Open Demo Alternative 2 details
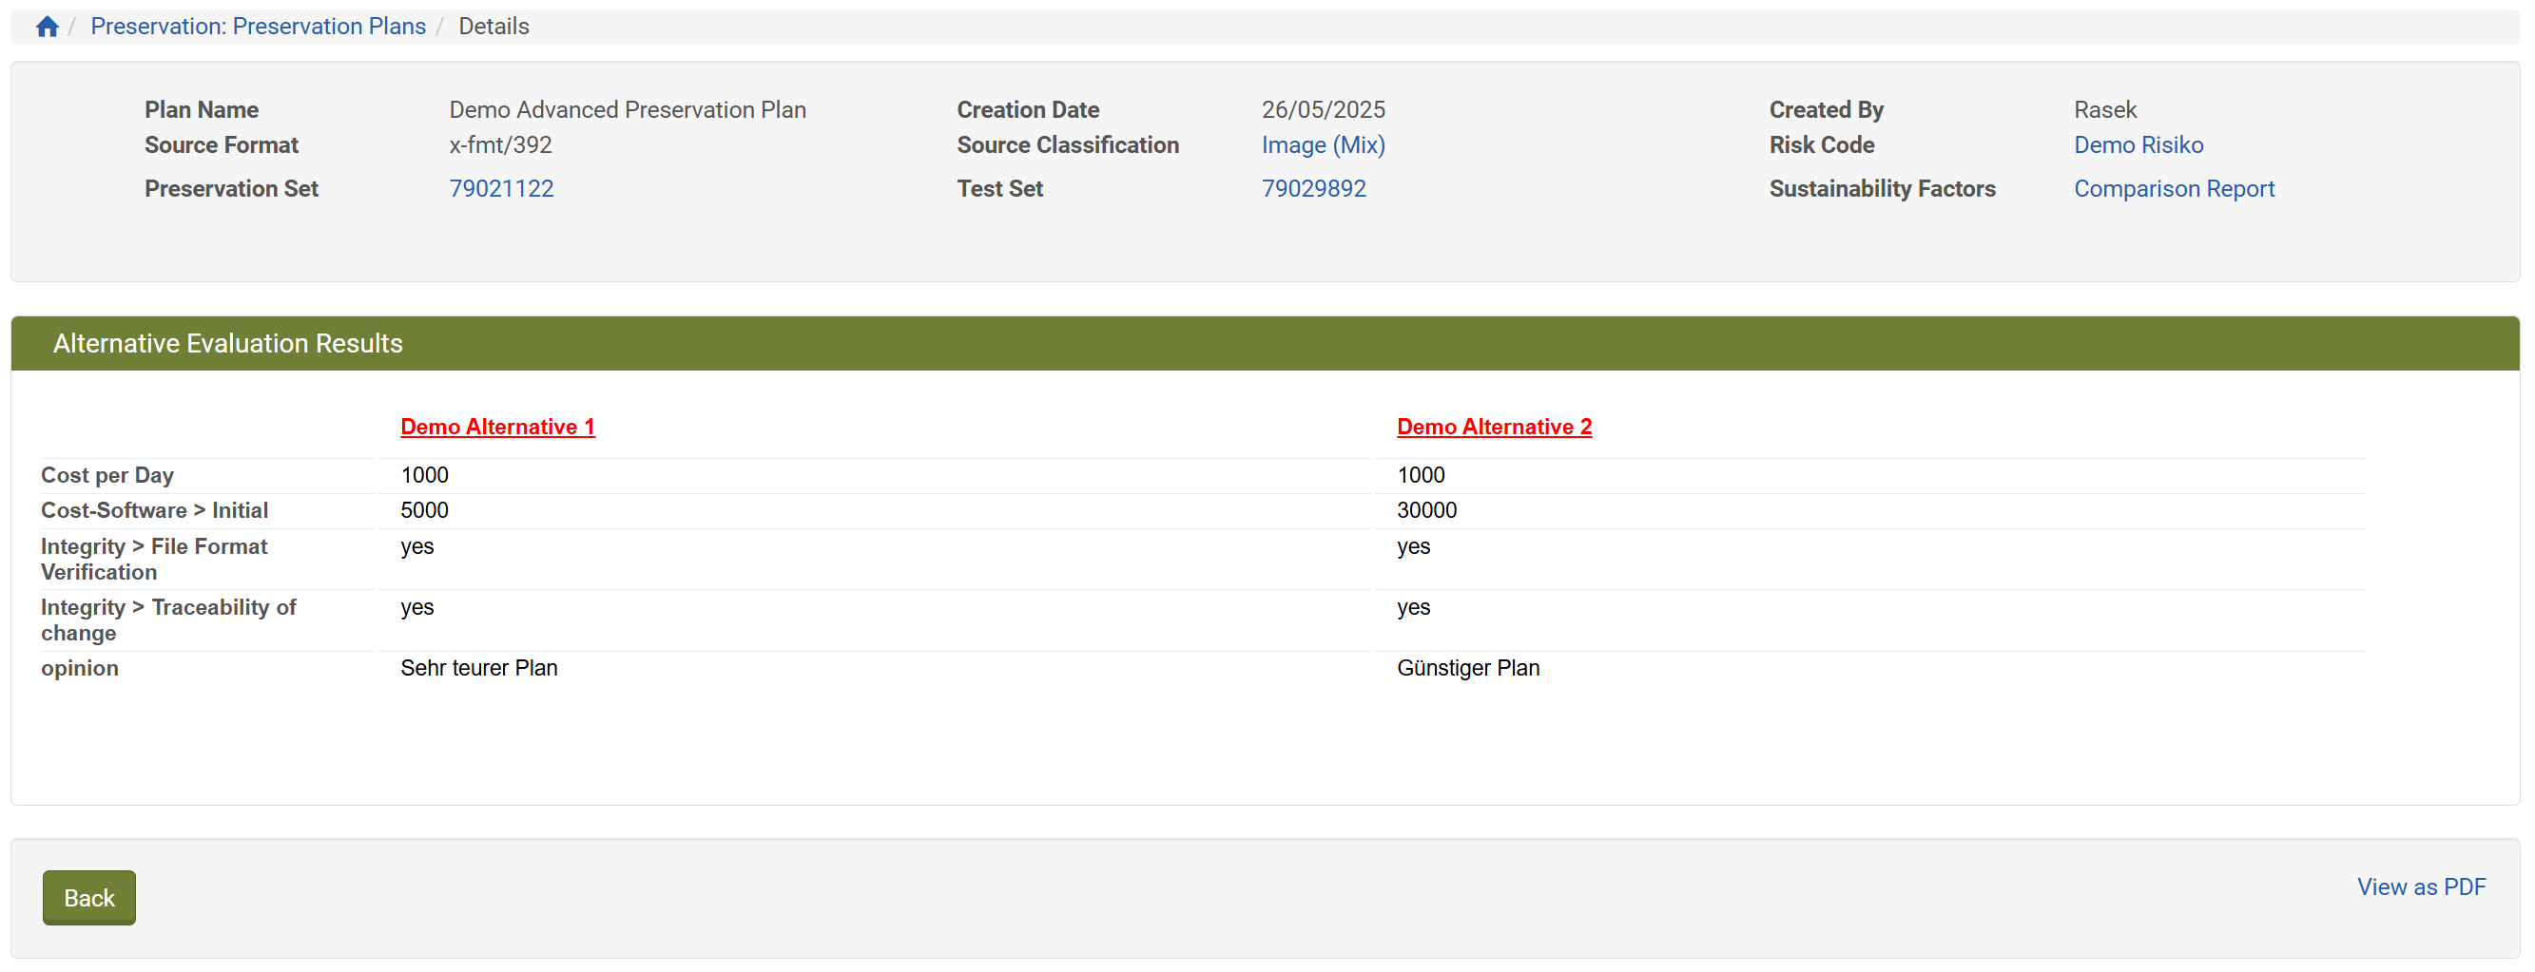This screenshot has width=2535, height=972. pos(1493,426)
